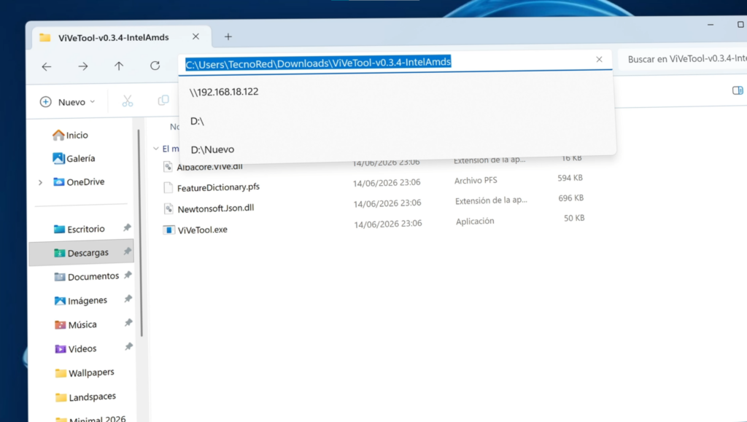Click the 'Archivo PFS' type cell
Image resolution: width=747 pixels, height=422 pixels.
point(476,180)
